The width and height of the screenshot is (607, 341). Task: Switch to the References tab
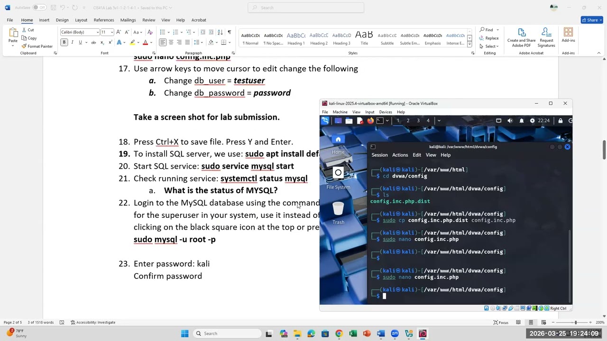(104, 20)
